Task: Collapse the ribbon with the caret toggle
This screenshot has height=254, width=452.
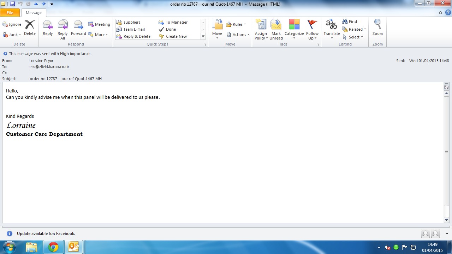Action: click(x=440, y=13)
